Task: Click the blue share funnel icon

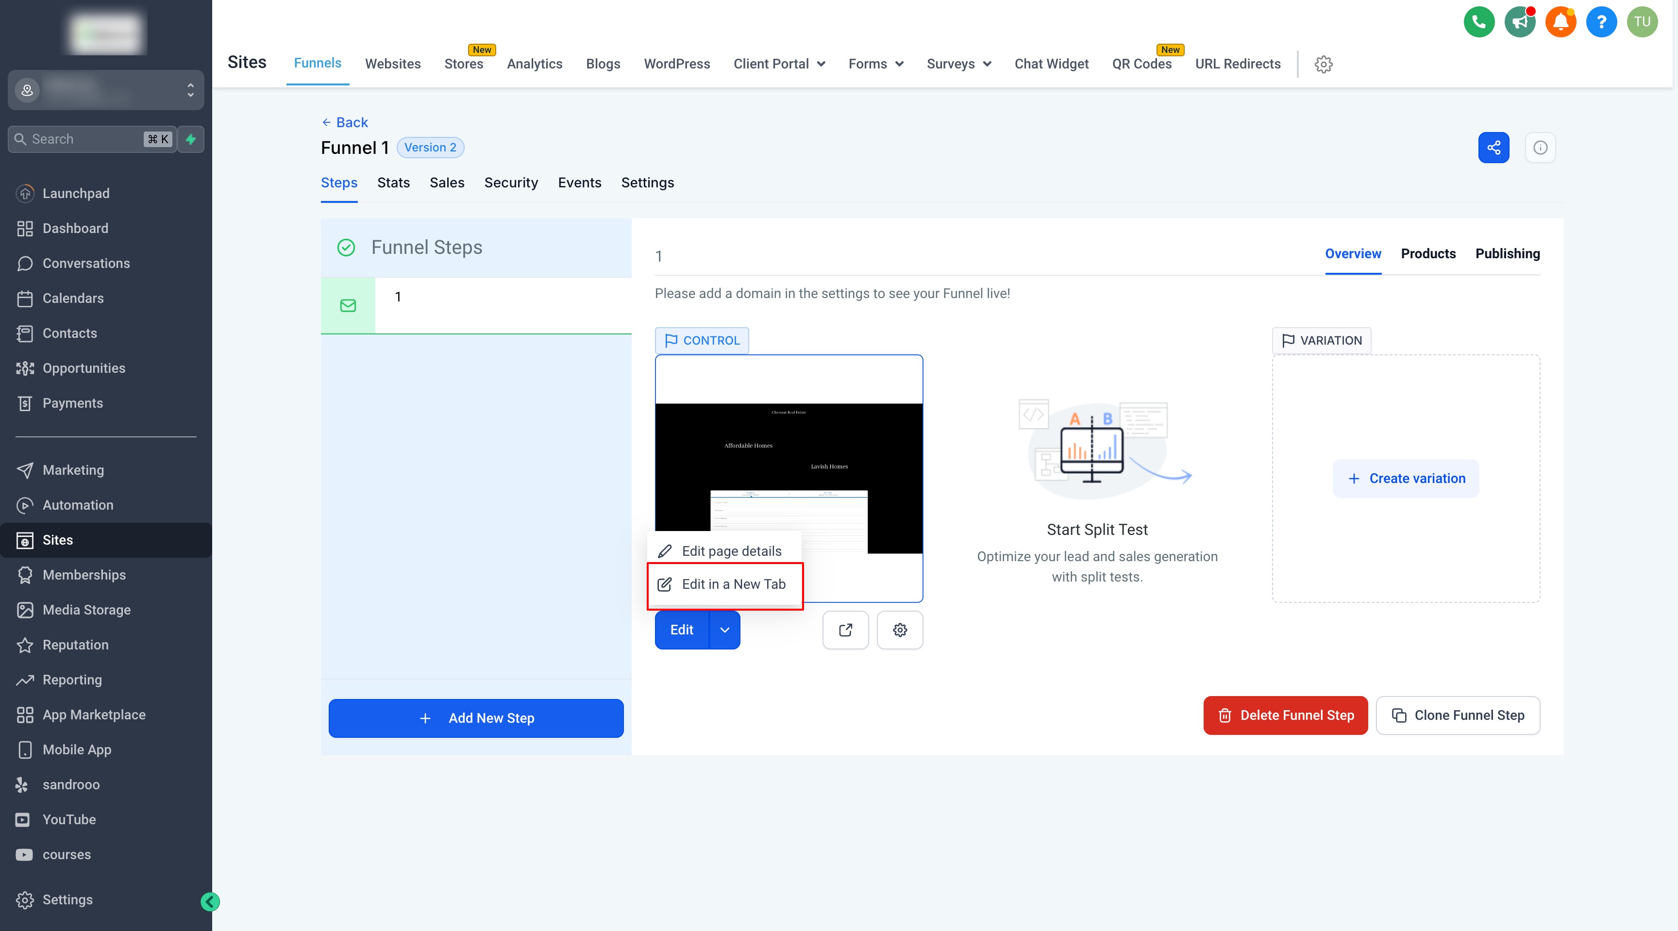Action: [x=1493, y=148]
